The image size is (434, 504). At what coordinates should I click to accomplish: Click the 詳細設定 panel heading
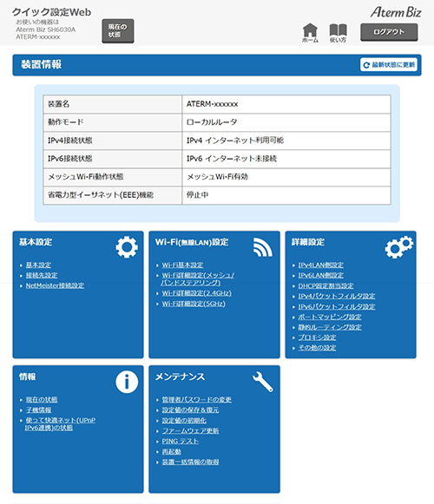308,242
